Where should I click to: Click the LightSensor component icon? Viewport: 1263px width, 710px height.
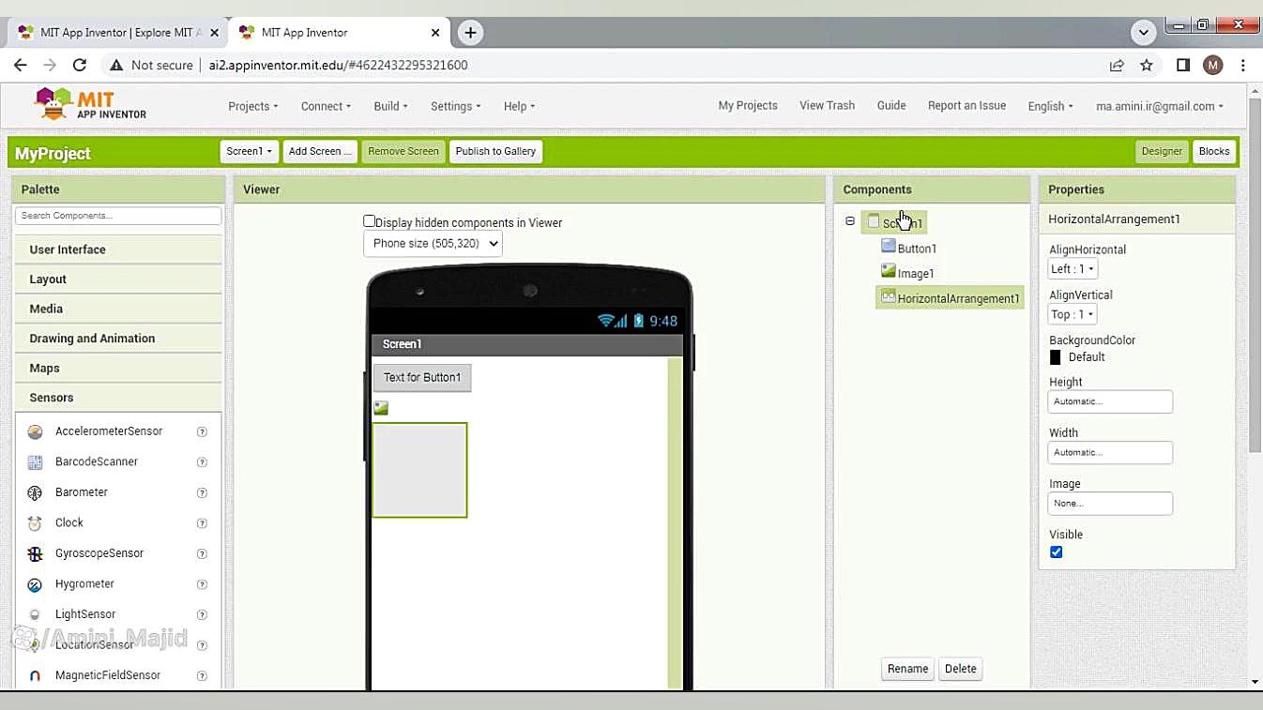tap(35, 614)
